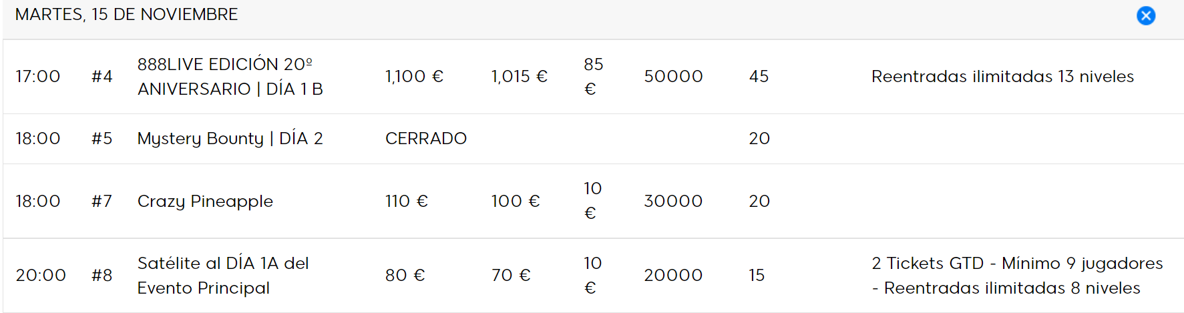This screenshot has width=1184, height=313.
Task: Click the CERRADO status text
Action: [x=426, y=139]
